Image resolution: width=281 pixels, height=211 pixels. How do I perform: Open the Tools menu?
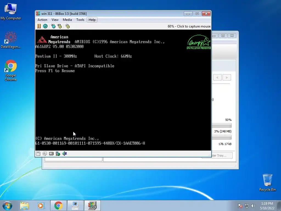(x=80, y=20)
